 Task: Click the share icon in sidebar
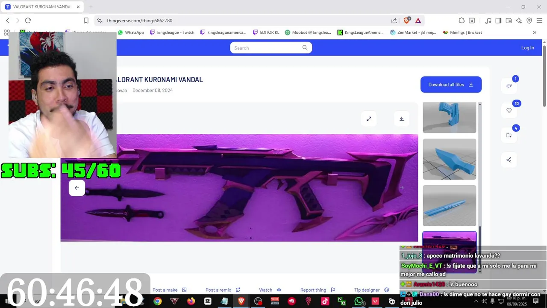tap(509, 160)
